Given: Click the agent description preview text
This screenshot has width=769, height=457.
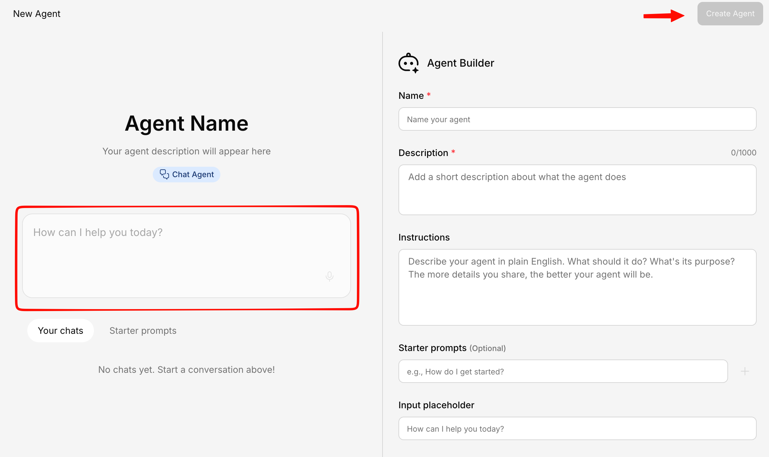Looking at the screenshot, I should pos(187,151).
